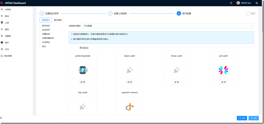Click the APISIX Dashboard title text

click(16, 3)
